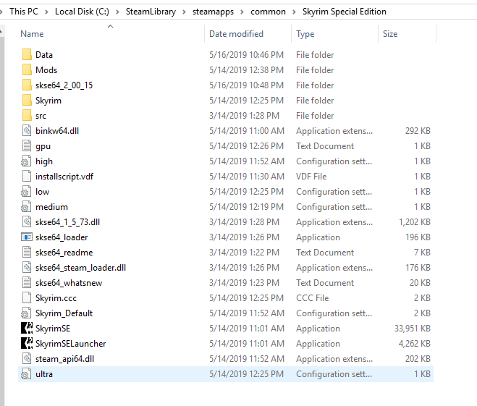The image size is (477, 406).
Task: Click the CCC File type cell
Action: coord(313,298)
